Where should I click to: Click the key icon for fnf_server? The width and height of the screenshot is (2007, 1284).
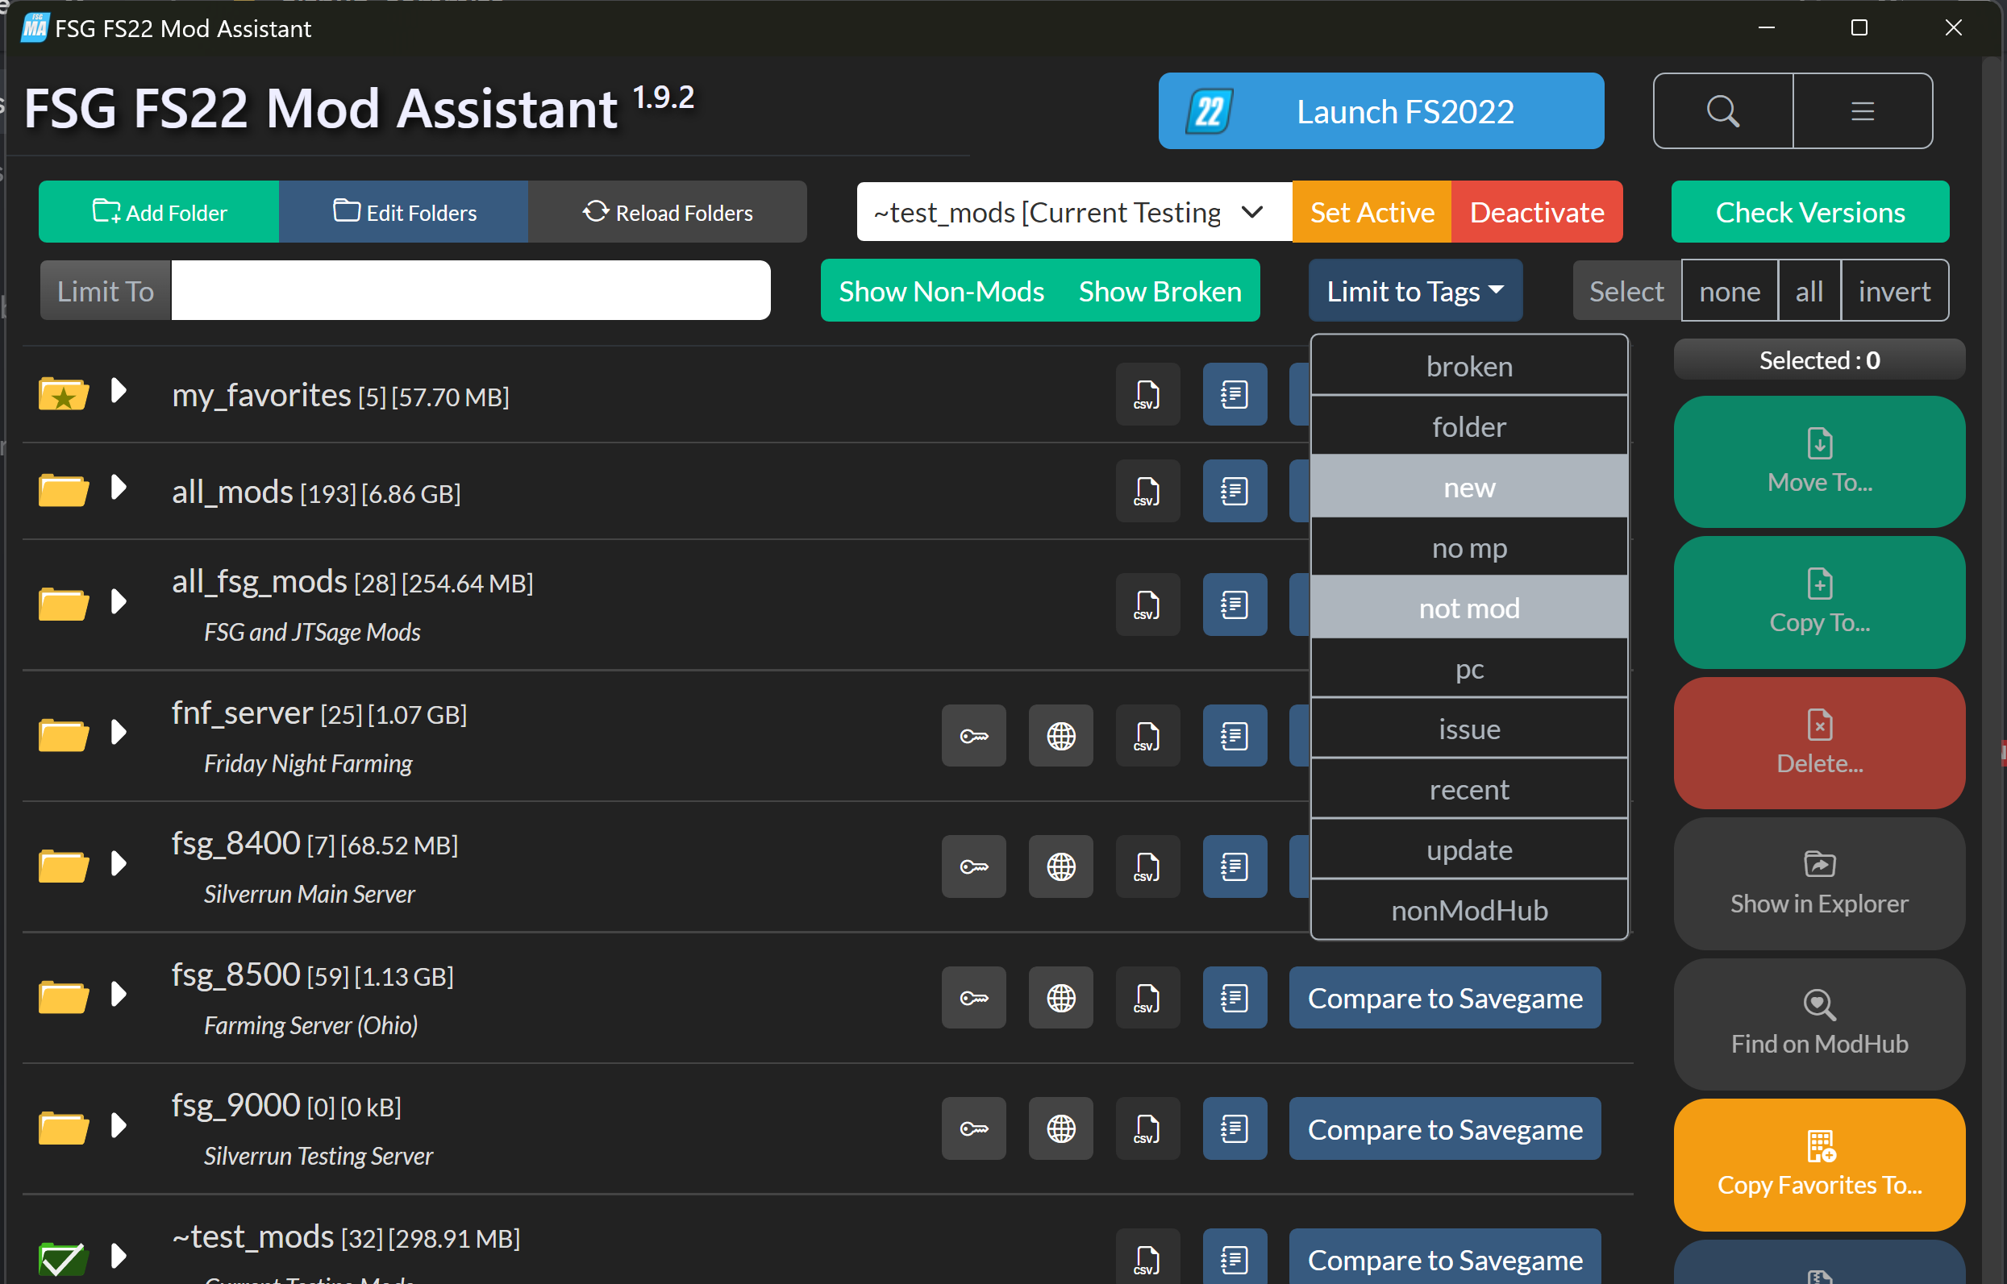click(x=973, y=736)
